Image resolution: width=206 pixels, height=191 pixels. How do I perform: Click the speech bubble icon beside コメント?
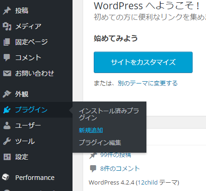coord(7,58)
